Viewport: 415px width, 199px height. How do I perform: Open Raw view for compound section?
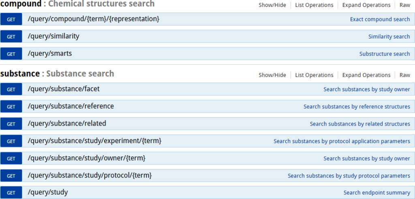(404, 5)
